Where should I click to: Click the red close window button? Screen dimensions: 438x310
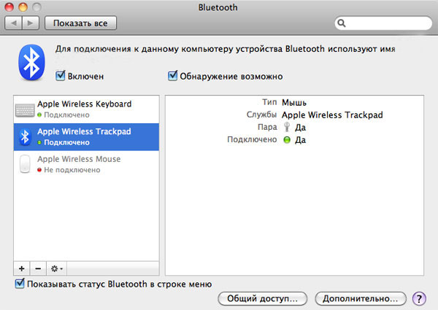10,7
